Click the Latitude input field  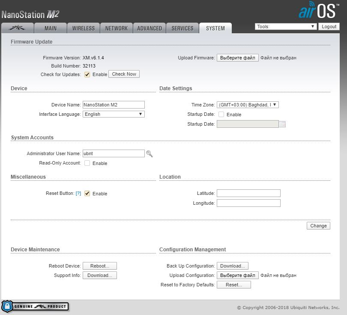pos(248,193)
